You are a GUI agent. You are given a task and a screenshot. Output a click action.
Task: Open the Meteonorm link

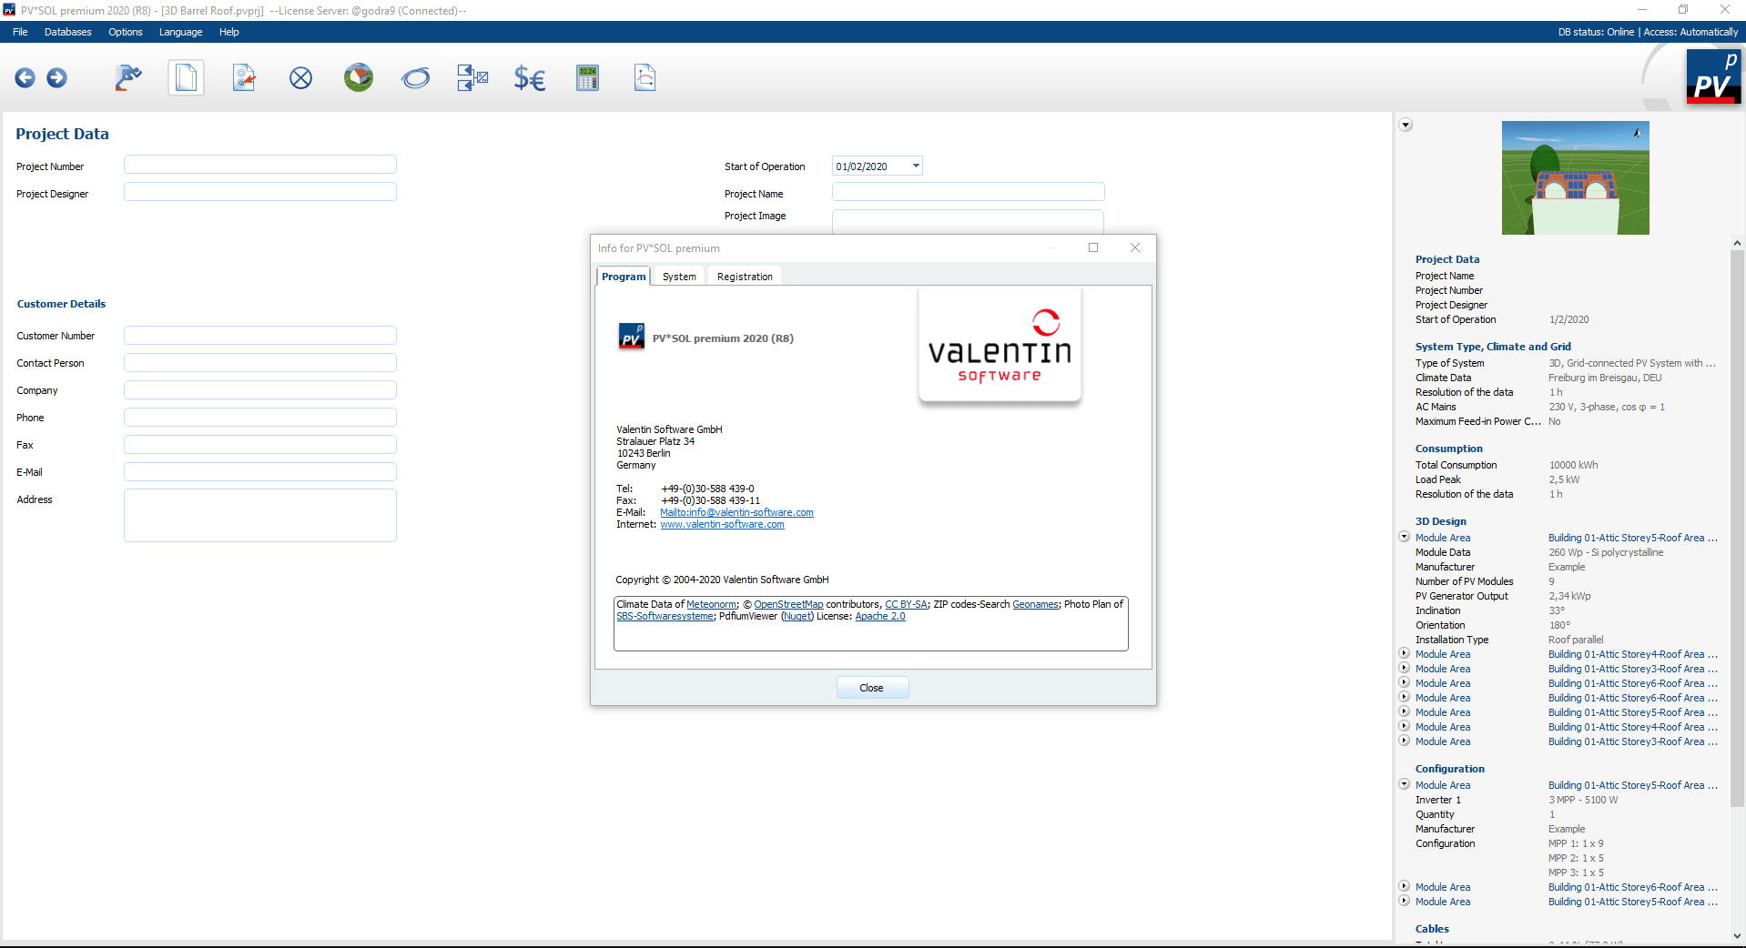click(x=711, y=604)
